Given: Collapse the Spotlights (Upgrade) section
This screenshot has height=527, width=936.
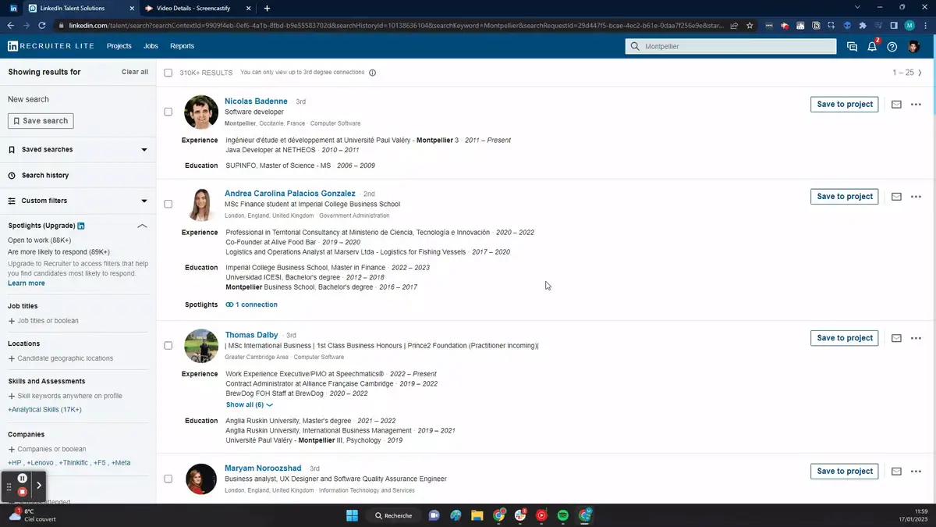Looking at the screenshot, I should click(142, 226).
